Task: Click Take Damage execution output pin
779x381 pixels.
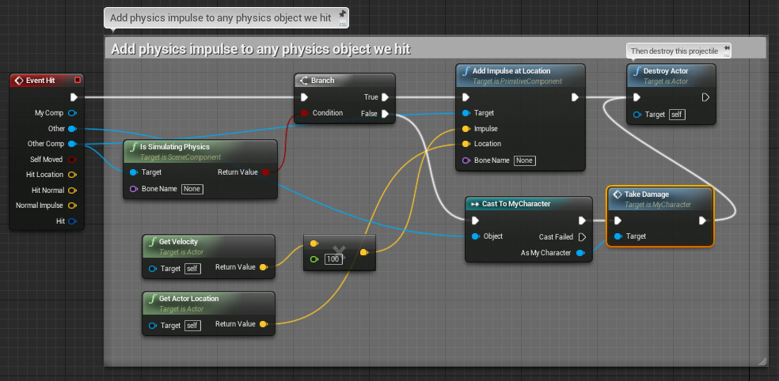Action: [702, 221]
